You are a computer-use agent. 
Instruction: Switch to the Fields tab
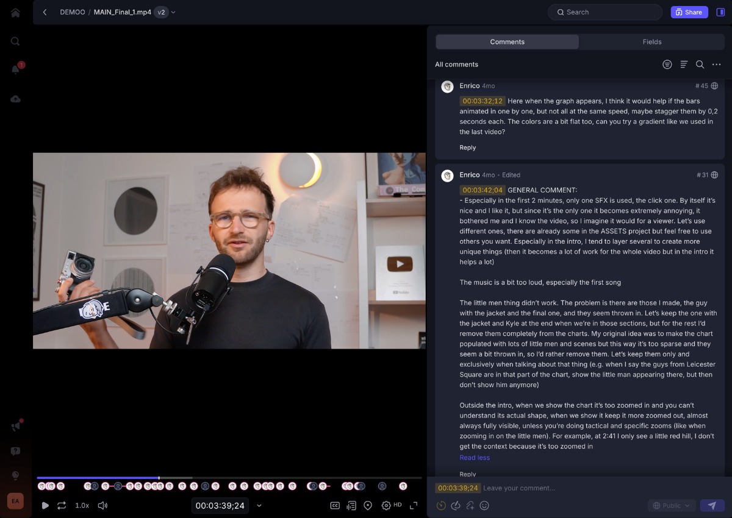pos(651,42)
